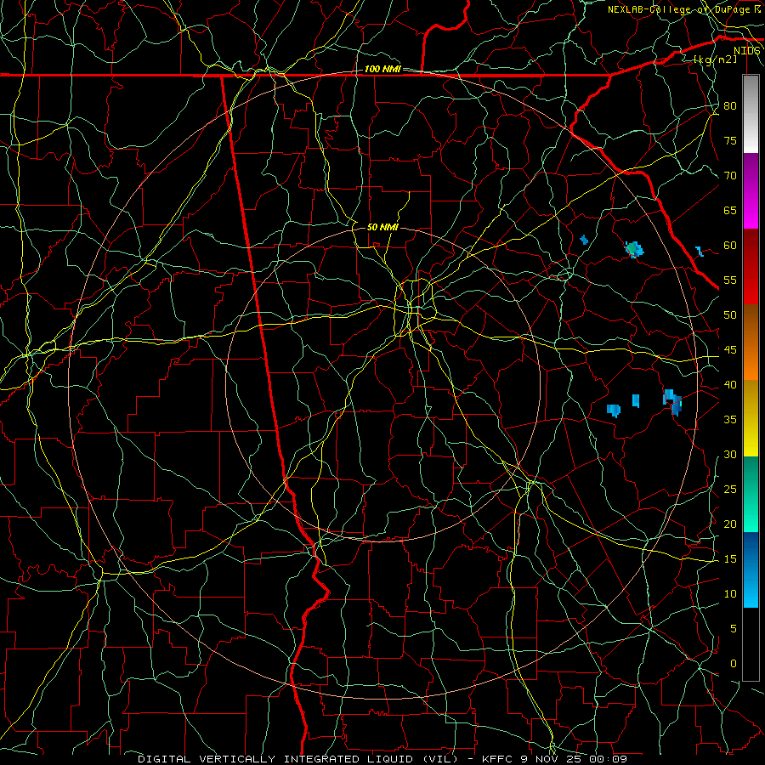The height and width of the screenshot is (765, 765).
Task: Click the NEXLAB-College of DuPage credit text
Action: (680, 9)
